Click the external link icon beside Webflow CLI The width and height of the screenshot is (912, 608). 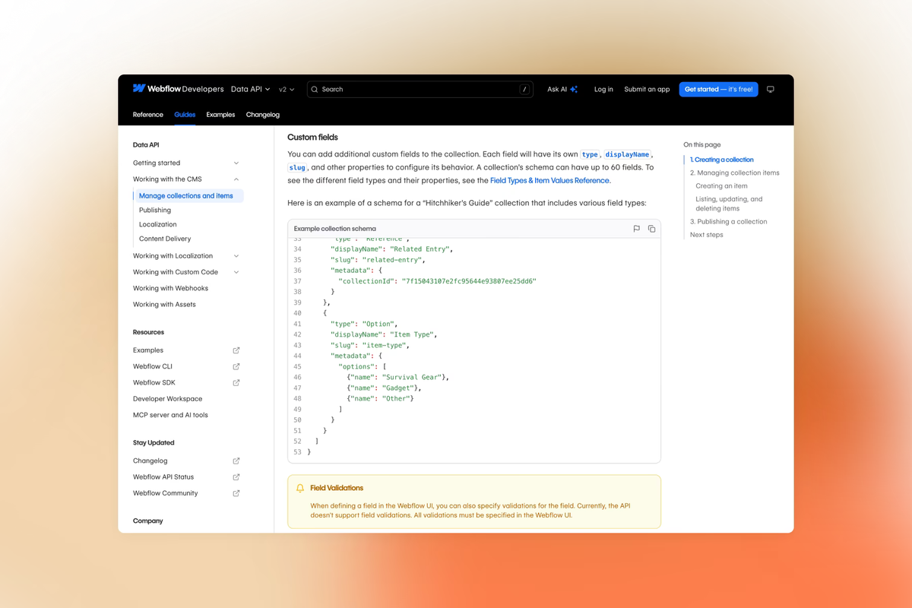point(236,366)
